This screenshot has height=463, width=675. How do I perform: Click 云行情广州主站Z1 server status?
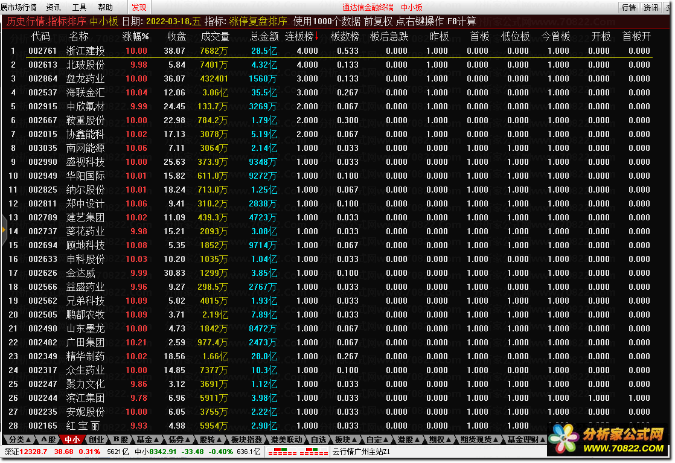361,452
